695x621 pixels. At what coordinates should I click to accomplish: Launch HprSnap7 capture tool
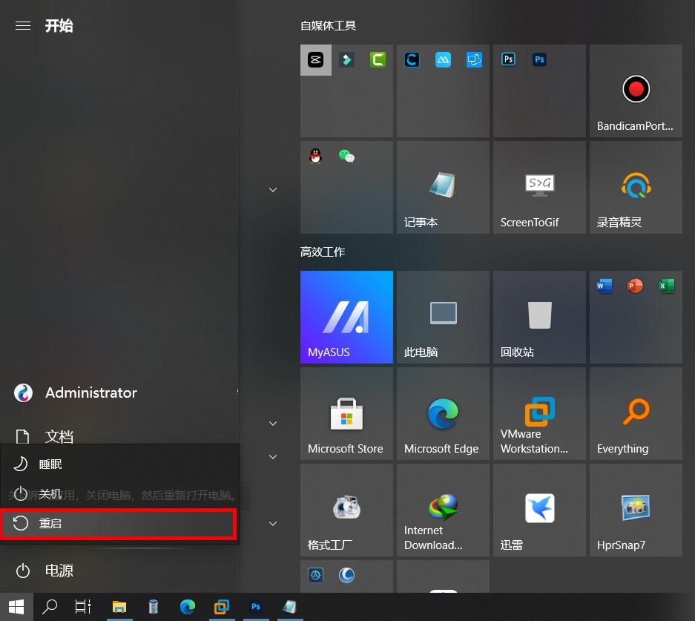pos(636,510)
